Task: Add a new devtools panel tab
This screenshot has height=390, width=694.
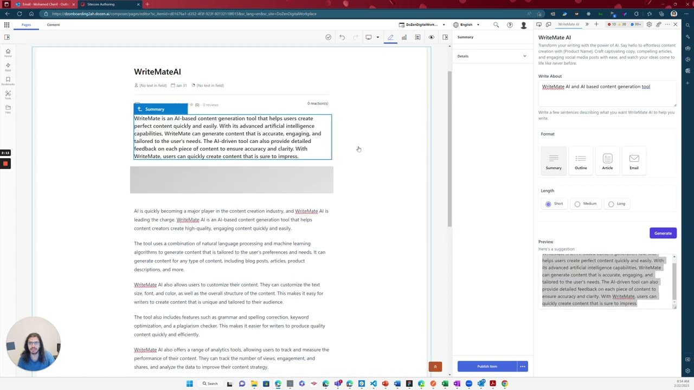Action: pyautogui.click(x=596, y=24)
